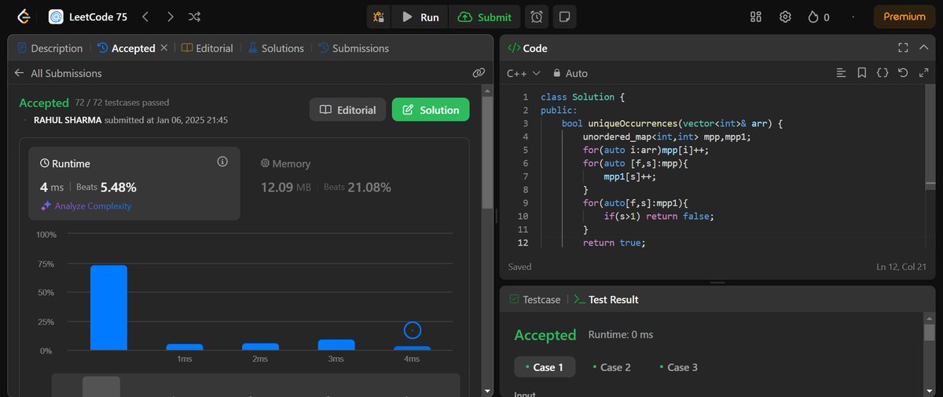Select Case 2
Image resolution: width=943 pixels, height=397 pixels.
[x=611, y=367]
